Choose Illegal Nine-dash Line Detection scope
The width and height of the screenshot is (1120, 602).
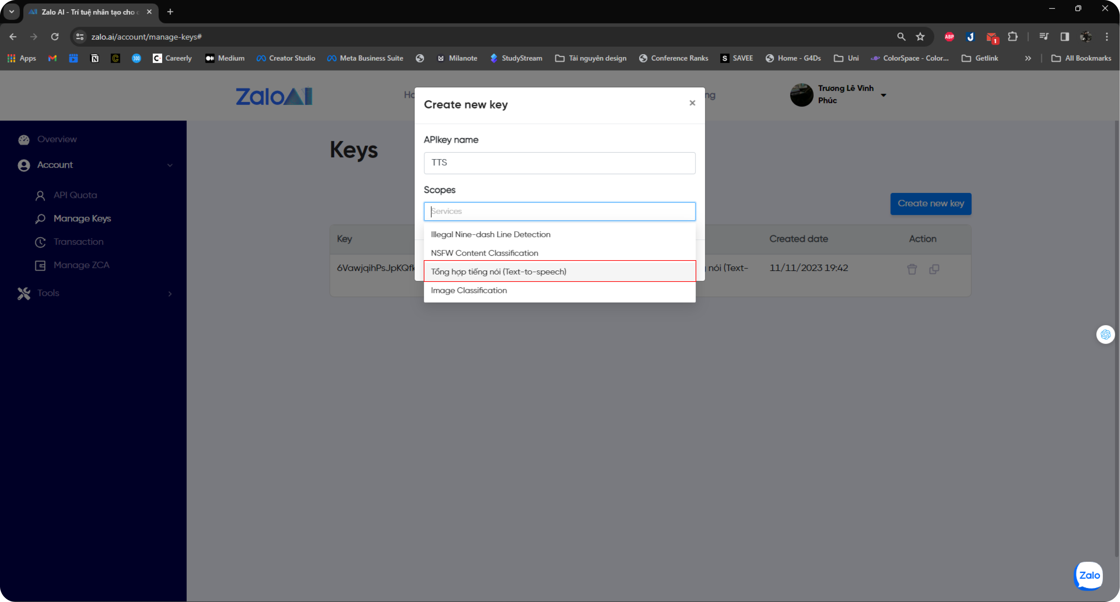[560, 234]
